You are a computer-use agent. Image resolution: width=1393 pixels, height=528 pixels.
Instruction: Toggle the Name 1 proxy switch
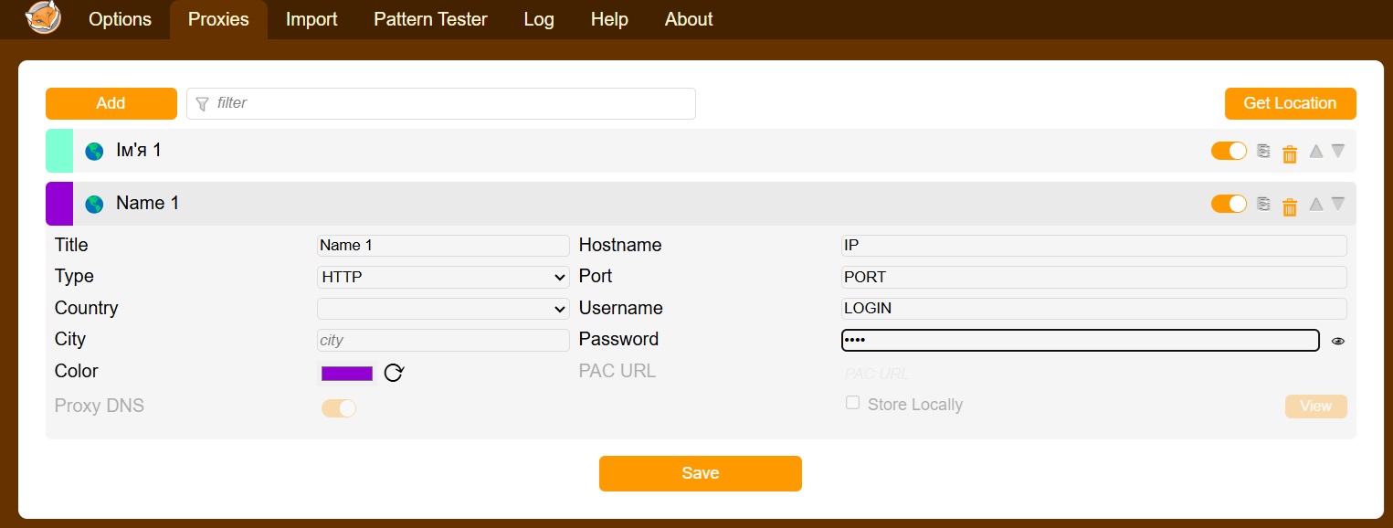click(1229, 204)
